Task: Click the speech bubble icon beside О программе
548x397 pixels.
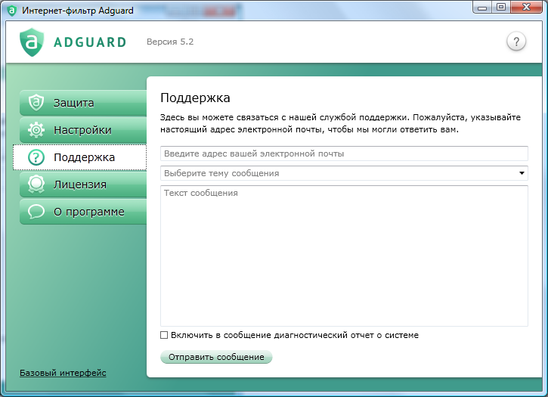Action: (x=36, y=212)
